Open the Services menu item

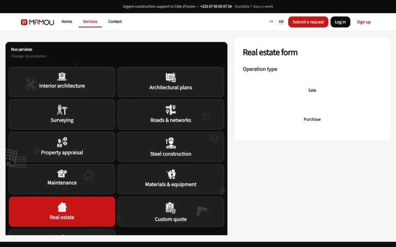coord(90,22)
